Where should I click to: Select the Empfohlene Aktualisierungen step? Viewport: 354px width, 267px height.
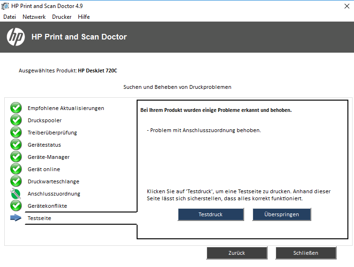coord(66,108)
